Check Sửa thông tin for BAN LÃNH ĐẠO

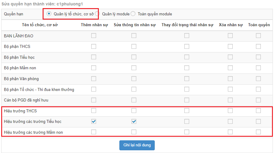[x=134, y=36]
